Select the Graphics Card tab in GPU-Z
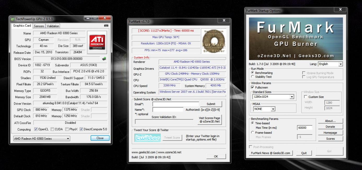The height and width of the screenshot is (170, 362). point(22,26)
